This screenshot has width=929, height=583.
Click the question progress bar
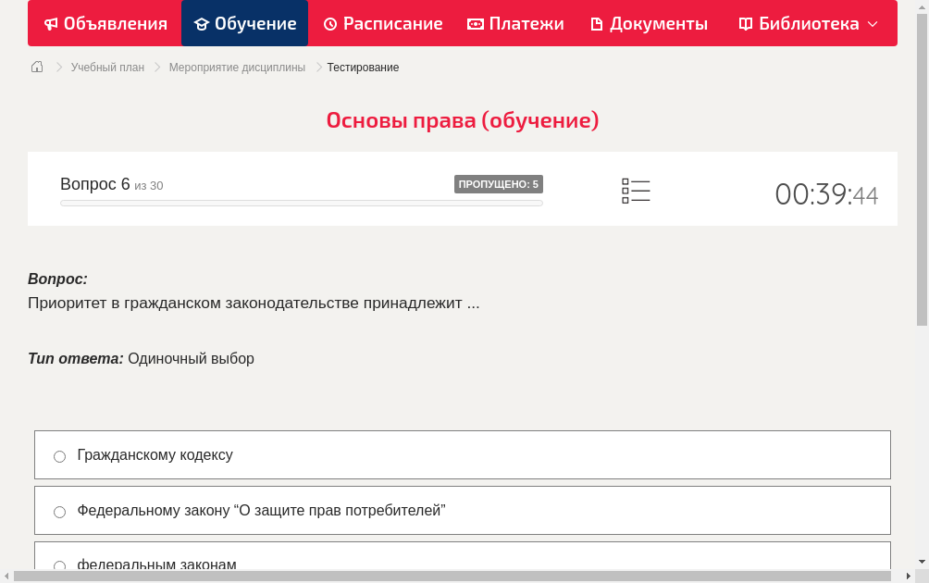(x=301, y=203)
